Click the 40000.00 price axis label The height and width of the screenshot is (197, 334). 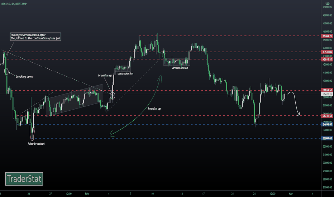click(x=328, y=81)
